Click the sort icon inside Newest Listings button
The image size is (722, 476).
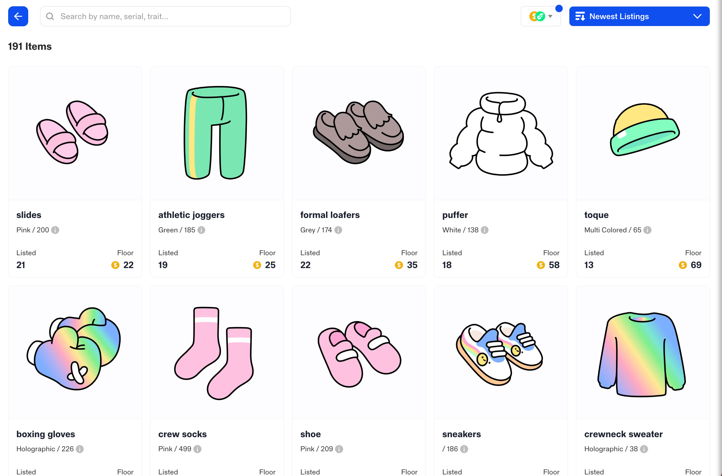click(581, 16)
